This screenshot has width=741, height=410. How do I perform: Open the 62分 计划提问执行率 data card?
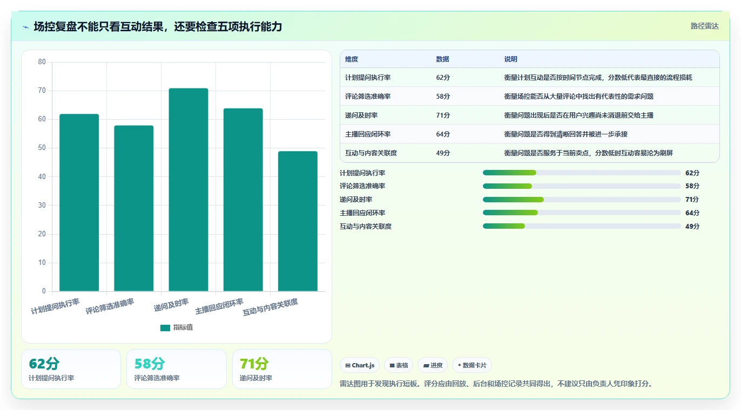tap(71, 369)
